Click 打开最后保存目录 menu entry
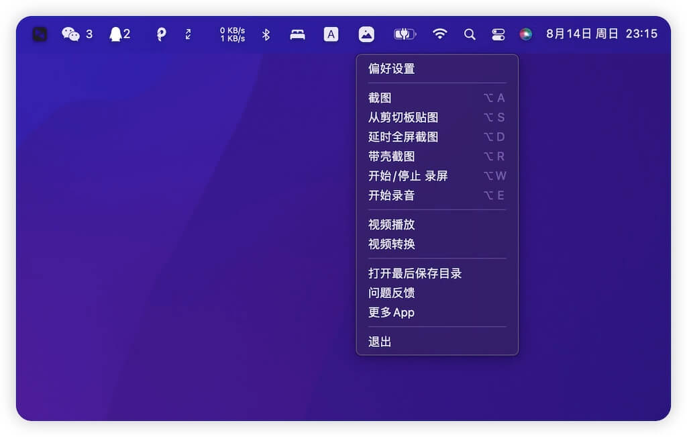 click(x=415, y=273)
